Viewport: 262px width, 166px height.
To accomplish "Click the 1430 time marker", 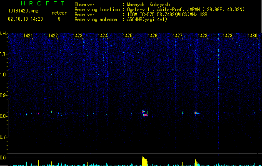I will pyautogui.click(x=253, y=36).
